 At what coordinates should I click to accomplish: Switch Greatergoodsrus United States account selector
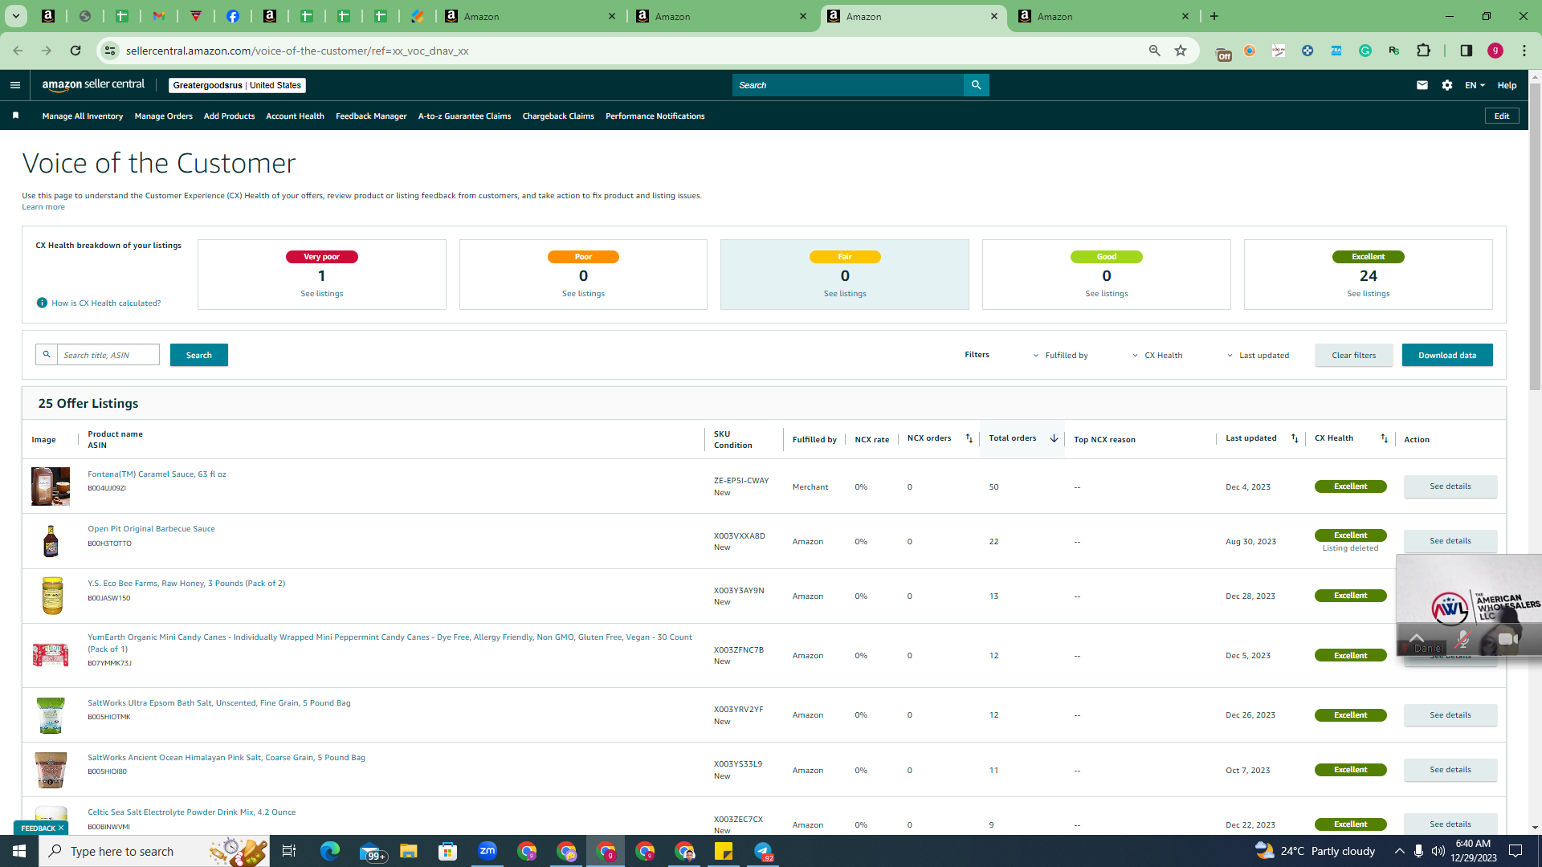tap(237, 85)
